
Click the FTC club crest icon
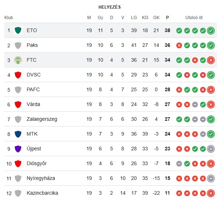(x=18, y=60)
